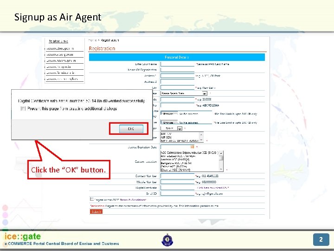Click the License Expiration Date field
334x251 pixels.
(x=177, y=147)
